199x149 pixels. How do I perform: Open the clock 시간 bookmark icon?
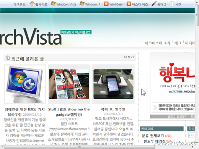point(172,4)
